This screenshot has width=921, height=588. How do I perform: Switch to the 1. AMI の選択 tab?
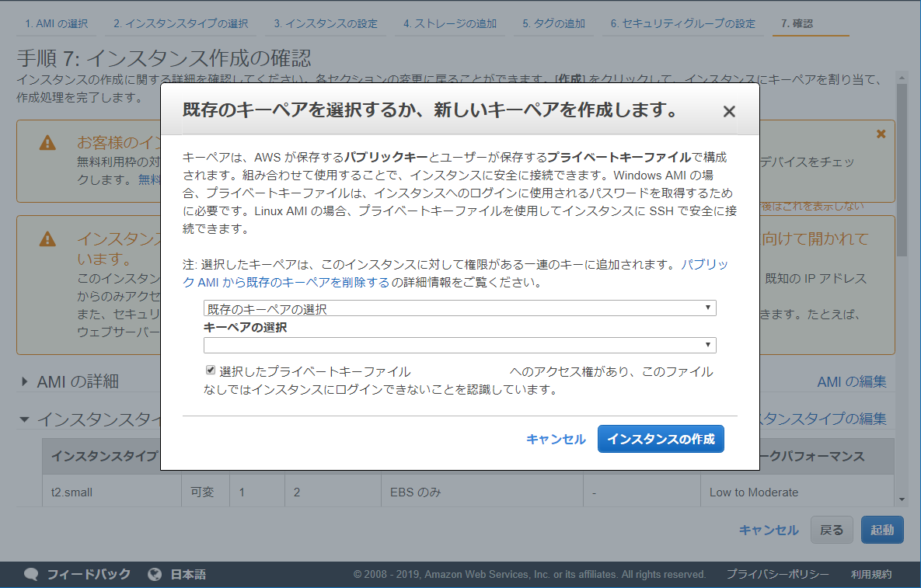click(55, 23)
